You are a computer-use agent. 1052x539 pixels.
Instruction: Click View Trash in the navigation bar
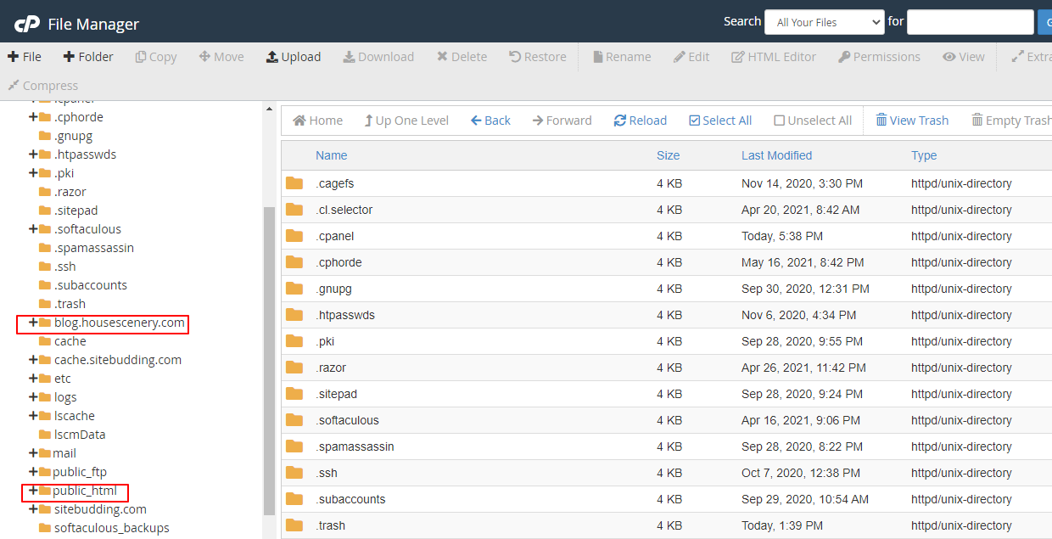[912, 120]
